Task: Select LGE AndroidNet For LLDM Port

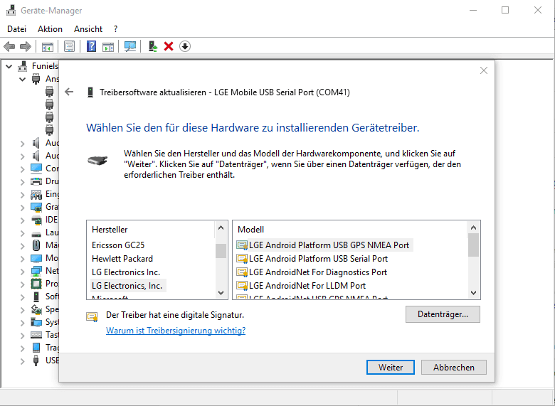Action: click(x=307, y=285)
